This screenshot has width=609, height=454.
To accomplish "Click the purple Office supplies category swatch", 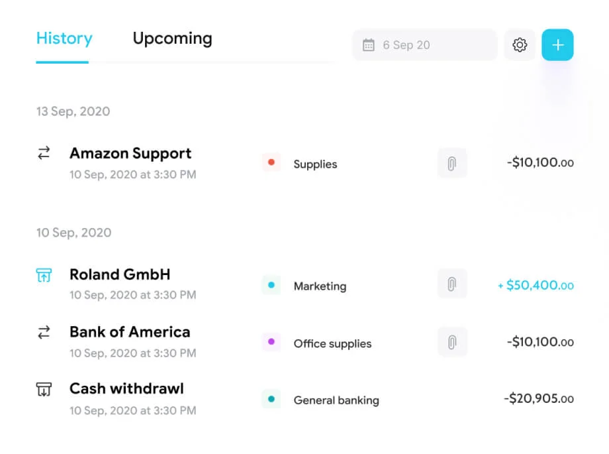I will 271,342.
